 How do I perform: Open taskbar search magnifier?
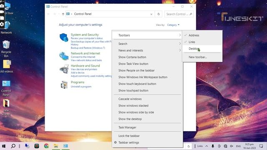click(x=13, y=146)
